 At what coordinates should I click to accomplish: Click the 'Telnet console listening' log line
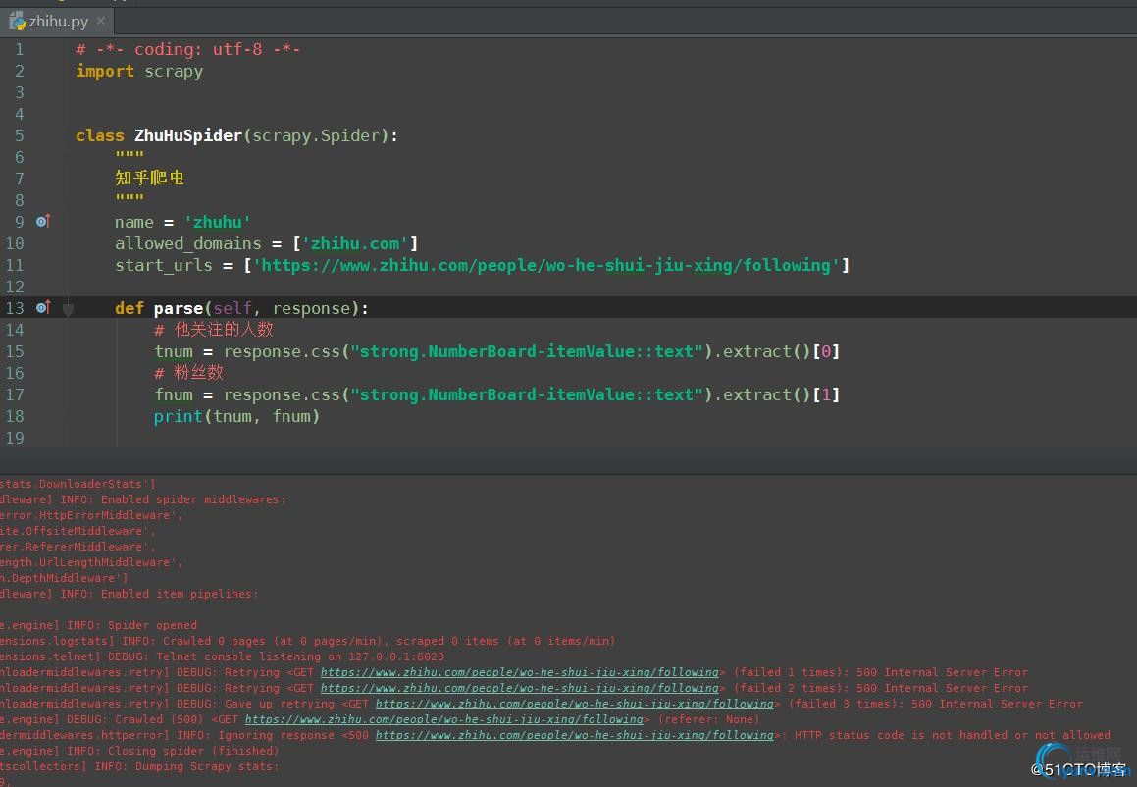click(x=222, y=656)
